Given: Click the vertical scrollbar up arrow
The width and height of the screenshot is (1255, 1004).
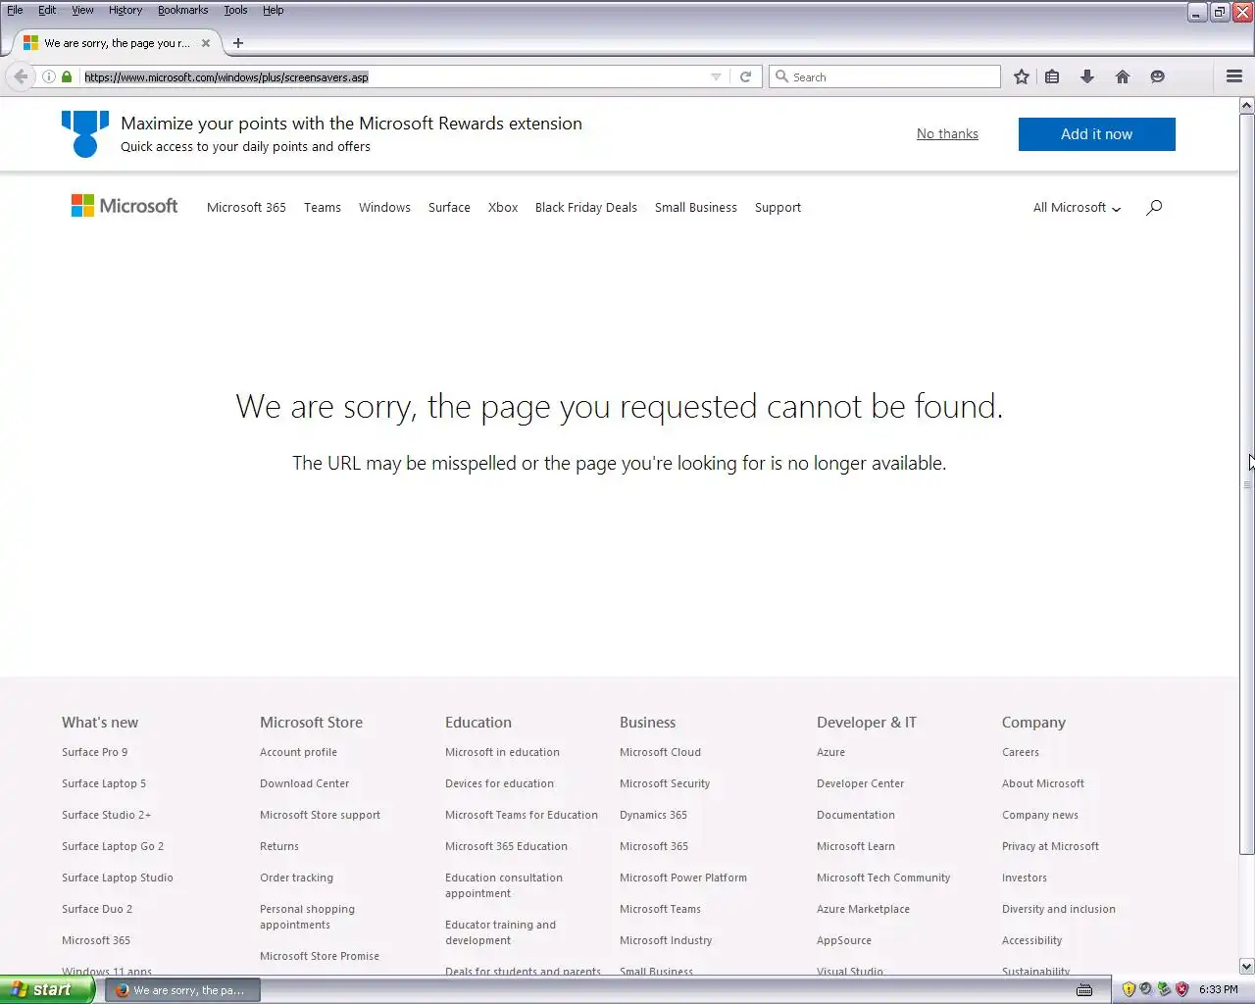Looking at the screenshot, I should click(1247, 105).
